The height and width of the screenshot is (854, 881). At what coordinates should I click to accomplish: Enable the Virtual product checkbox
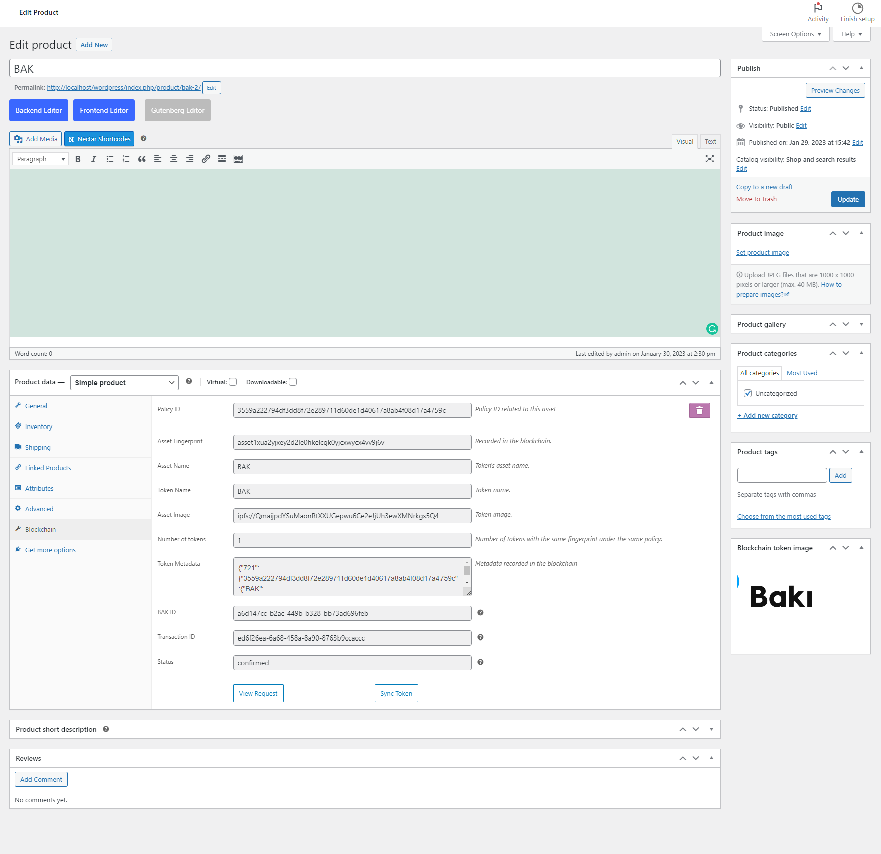(x=233, y=382)
